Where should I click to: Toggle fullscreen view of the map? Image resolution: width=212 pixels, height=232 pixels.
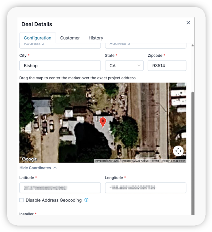178,151
